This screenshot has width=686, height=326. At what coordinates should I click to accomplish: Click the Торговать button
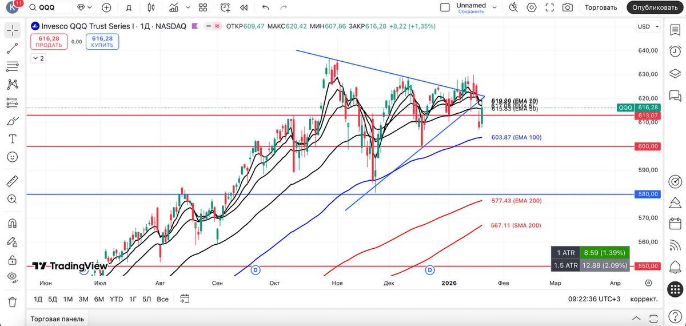click(601, 7)
